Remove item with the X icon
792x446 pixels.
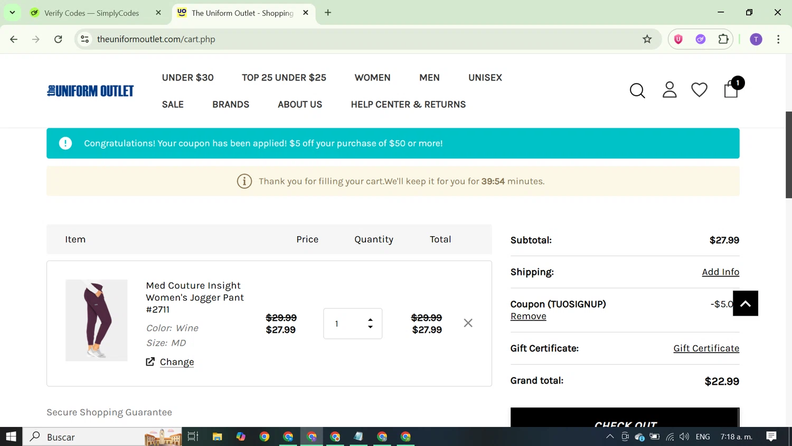[x=468, y=323]
